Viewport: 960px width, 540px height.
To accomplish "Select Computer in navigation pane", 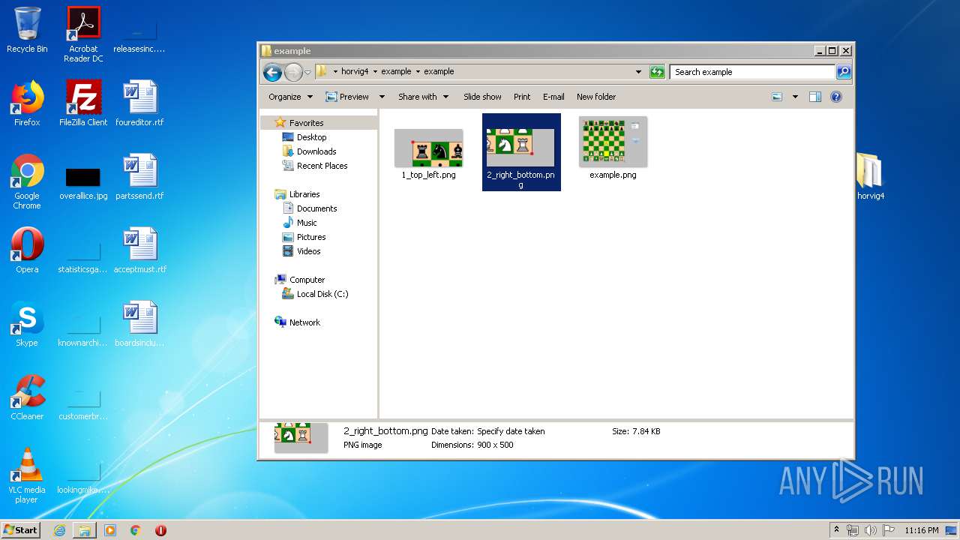I will pos(307,280).
